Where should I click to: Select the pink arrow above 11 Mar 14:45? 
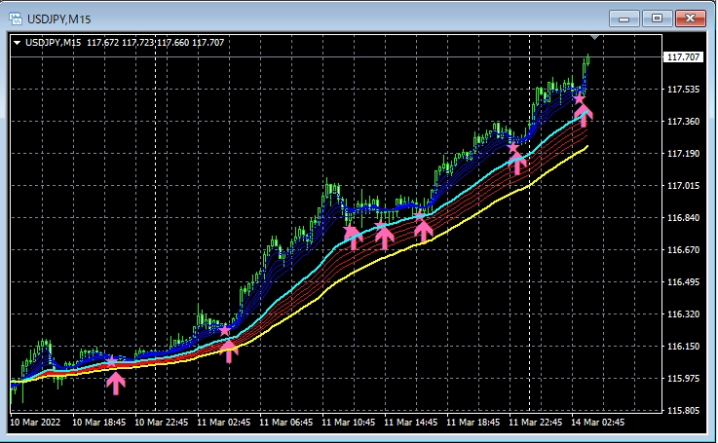click(x=423, y=230)
